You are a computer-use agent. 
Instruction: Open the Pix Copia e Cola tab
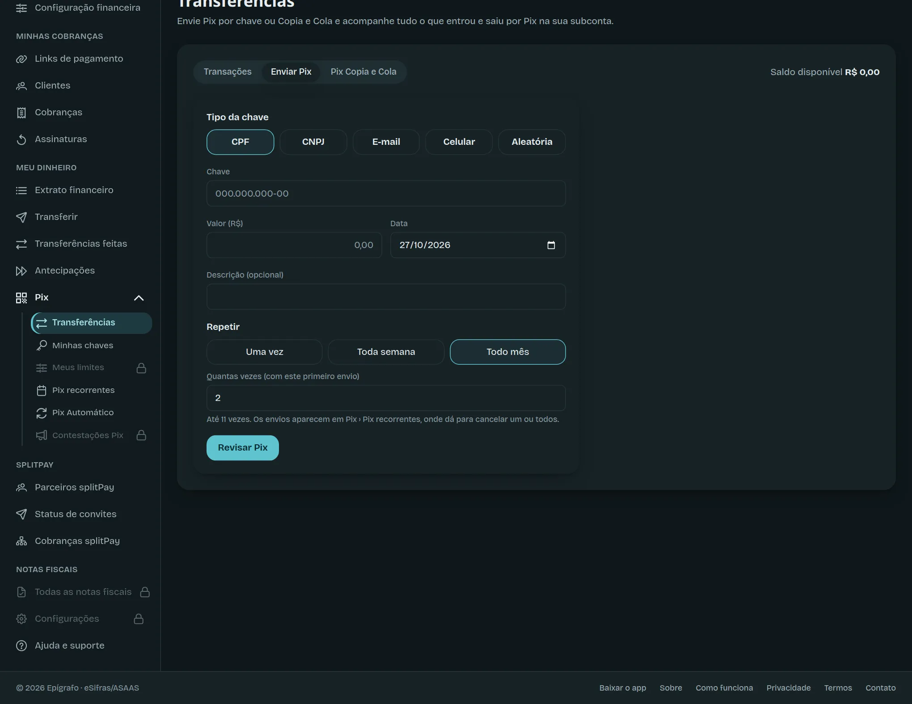(363, 72)
